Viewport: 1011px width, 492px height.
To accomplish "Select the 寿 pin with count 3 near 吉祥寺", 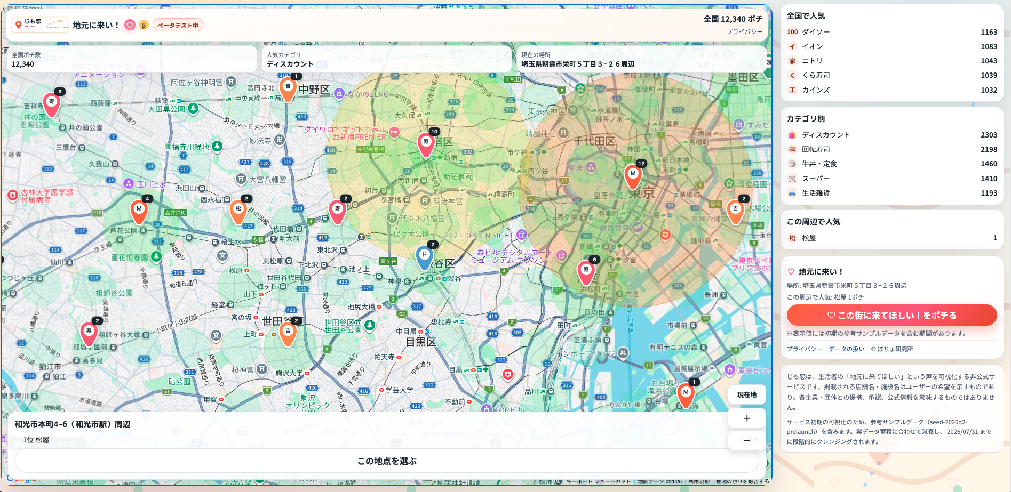I will pyautogui.click(x=52, y=104).
